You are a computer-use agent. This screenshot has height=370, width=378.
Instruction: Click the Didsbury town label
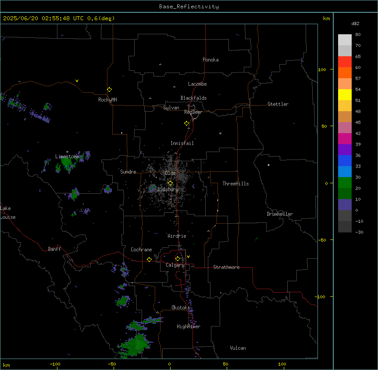168,189
